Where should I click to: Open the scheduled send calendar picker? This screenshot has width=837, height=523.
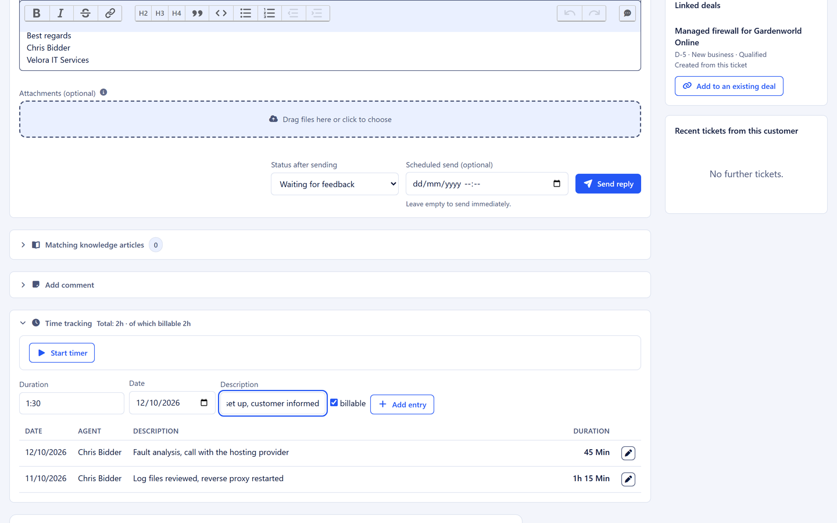pos(557,184)
